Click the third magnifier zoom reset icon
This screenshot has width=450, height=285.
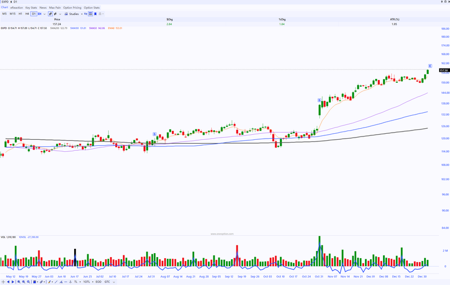point(29,282)
